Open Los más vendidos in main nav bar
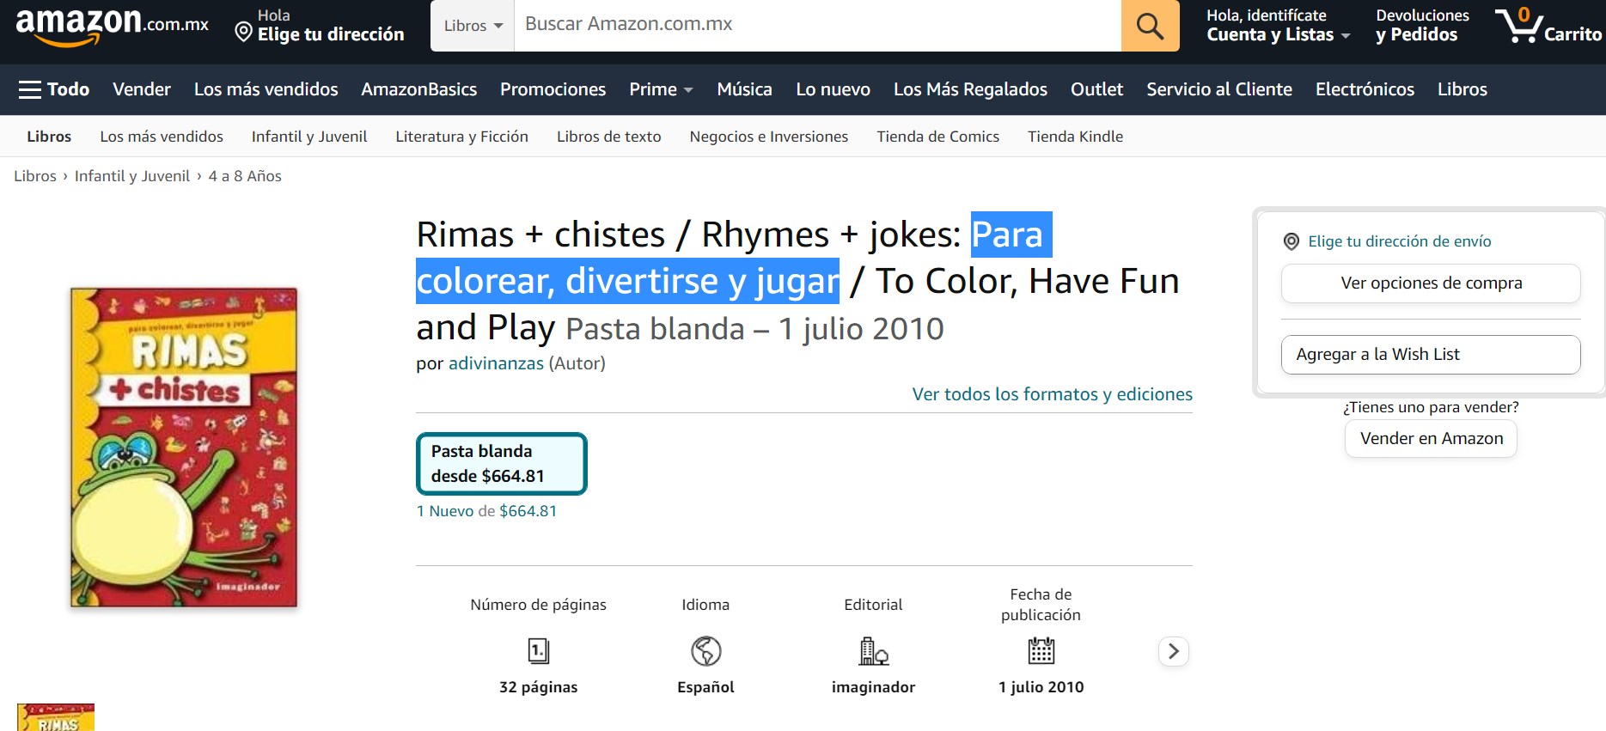The height and width of the screenshot is (731, 1606). click(266, 89)
